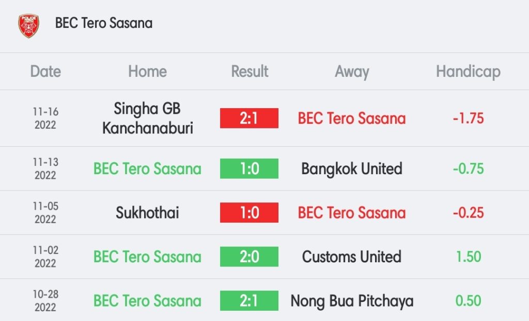Click the 1.50 handicap value
The height and width of the screenshot is (321, 529).
pos(468,257)
